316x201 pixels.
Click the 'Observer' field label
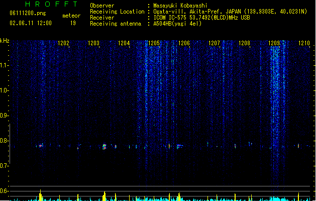[102, 6]
